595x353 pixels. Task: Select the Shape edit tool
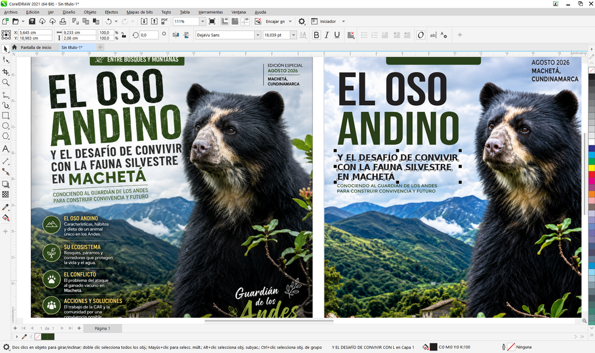point(5,60)
